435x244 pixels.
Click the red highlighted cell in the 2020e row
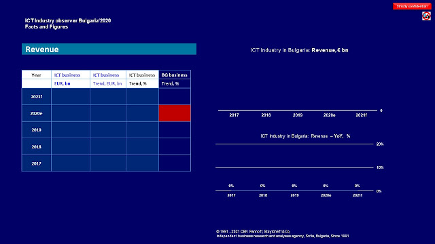175,113
